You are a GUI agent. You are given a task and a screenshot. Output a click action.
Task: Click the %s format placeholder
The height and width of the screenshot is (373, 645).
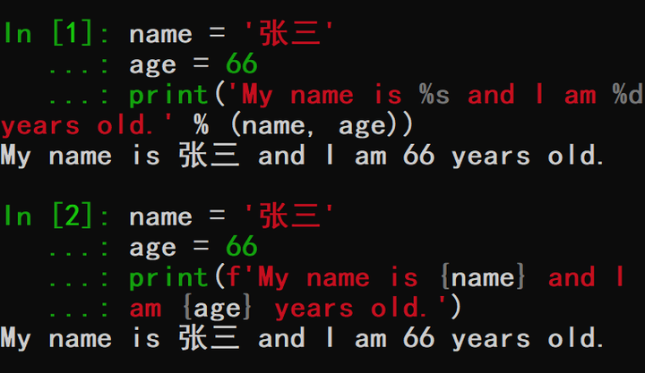[434, 95]
